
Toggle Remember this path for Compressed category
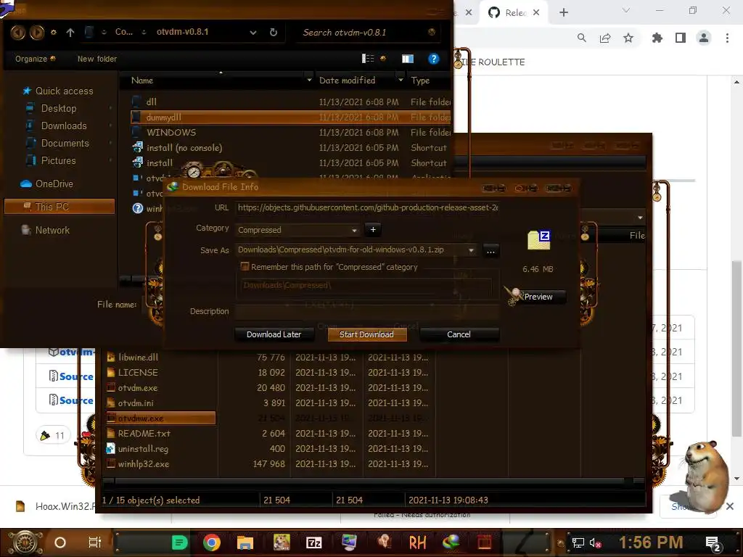(x=245, y=267)
